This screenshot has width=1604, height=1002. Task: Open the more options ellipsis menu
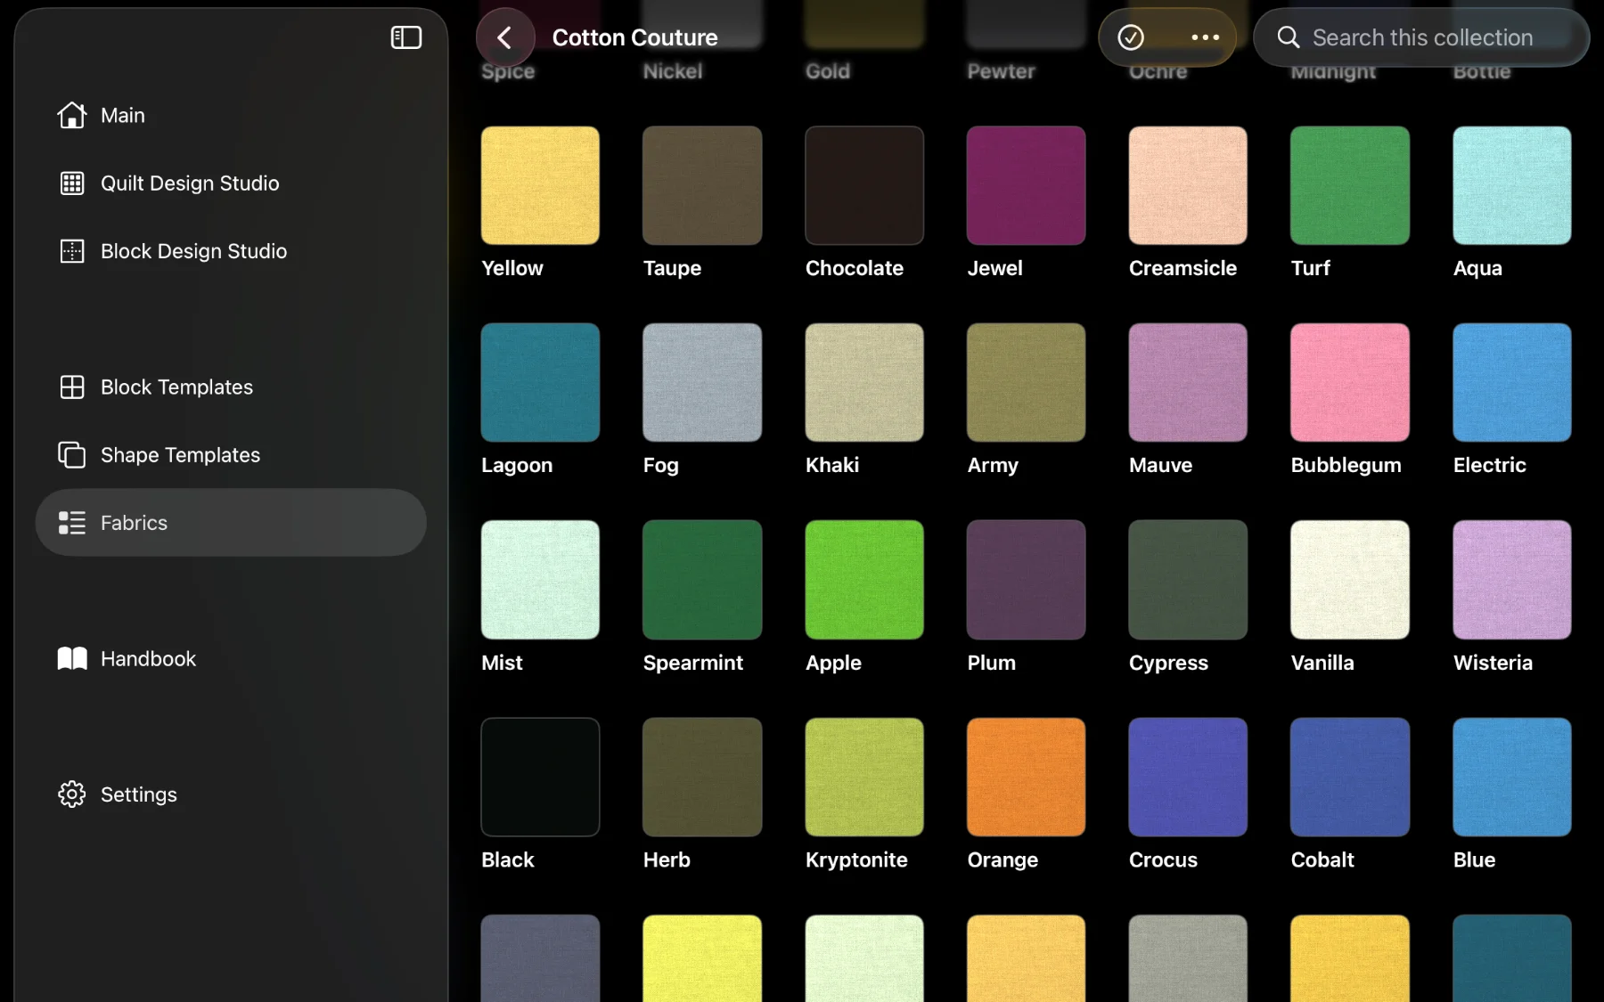pos(1205,37)
